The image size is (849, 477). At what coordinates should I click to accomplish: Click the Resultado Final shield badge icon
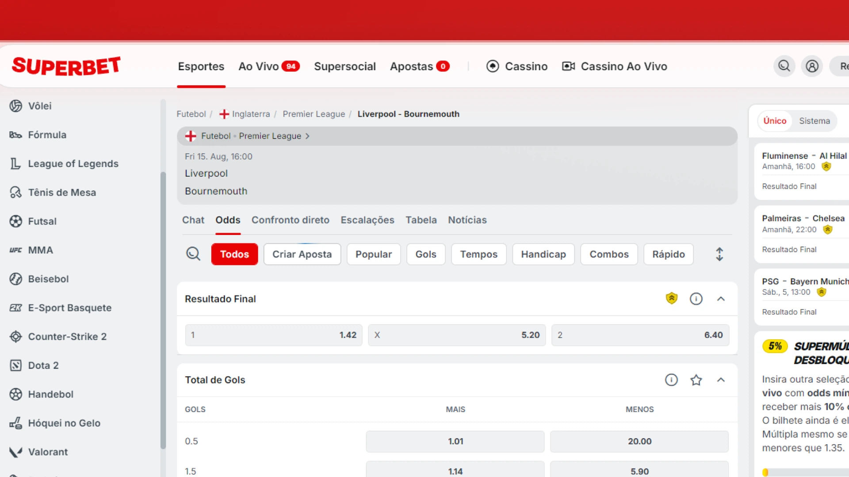[671, 299]
